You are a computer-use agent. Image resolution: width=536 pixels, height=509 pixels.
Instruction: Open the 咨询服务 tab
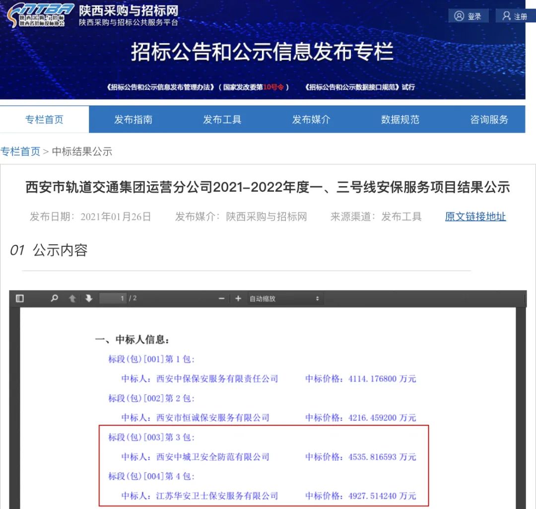(489, 119)
